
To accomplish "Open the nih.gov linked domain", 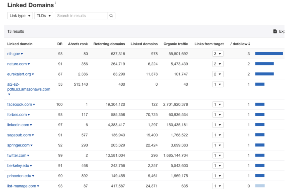I will [13, 54].
